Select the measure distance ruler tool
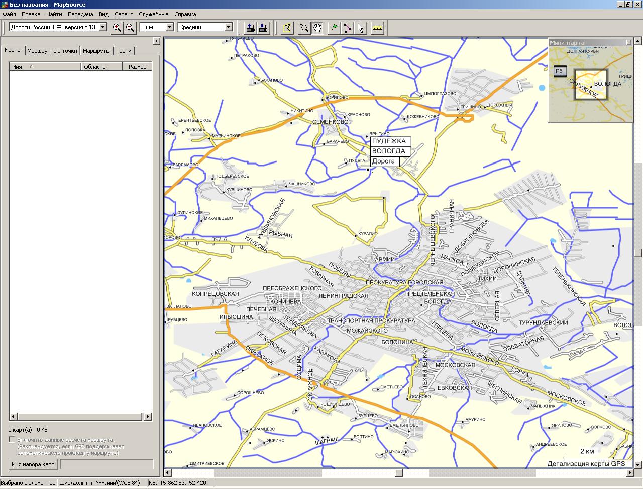Image resolution: width=643 pixels, height=489 pixels. pyautogui.click(x=378, y=28)
